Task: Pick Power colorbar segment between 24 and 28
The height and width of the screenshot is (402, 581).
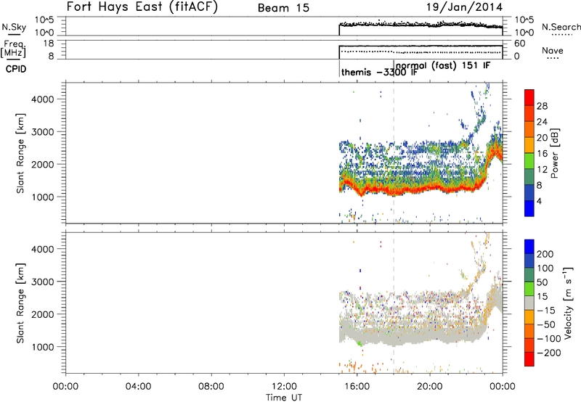Action: click(x=529, y=113)
